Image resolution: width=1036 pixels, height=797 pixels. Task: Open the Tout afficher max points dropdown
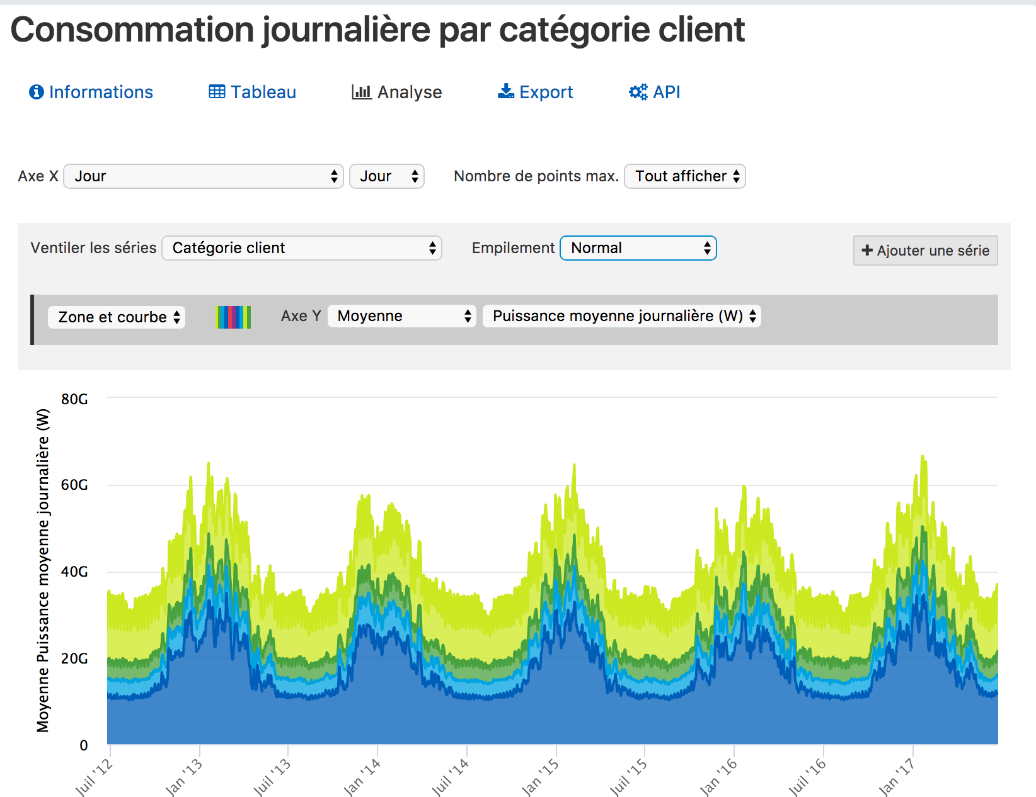click(x=685, y=176)
